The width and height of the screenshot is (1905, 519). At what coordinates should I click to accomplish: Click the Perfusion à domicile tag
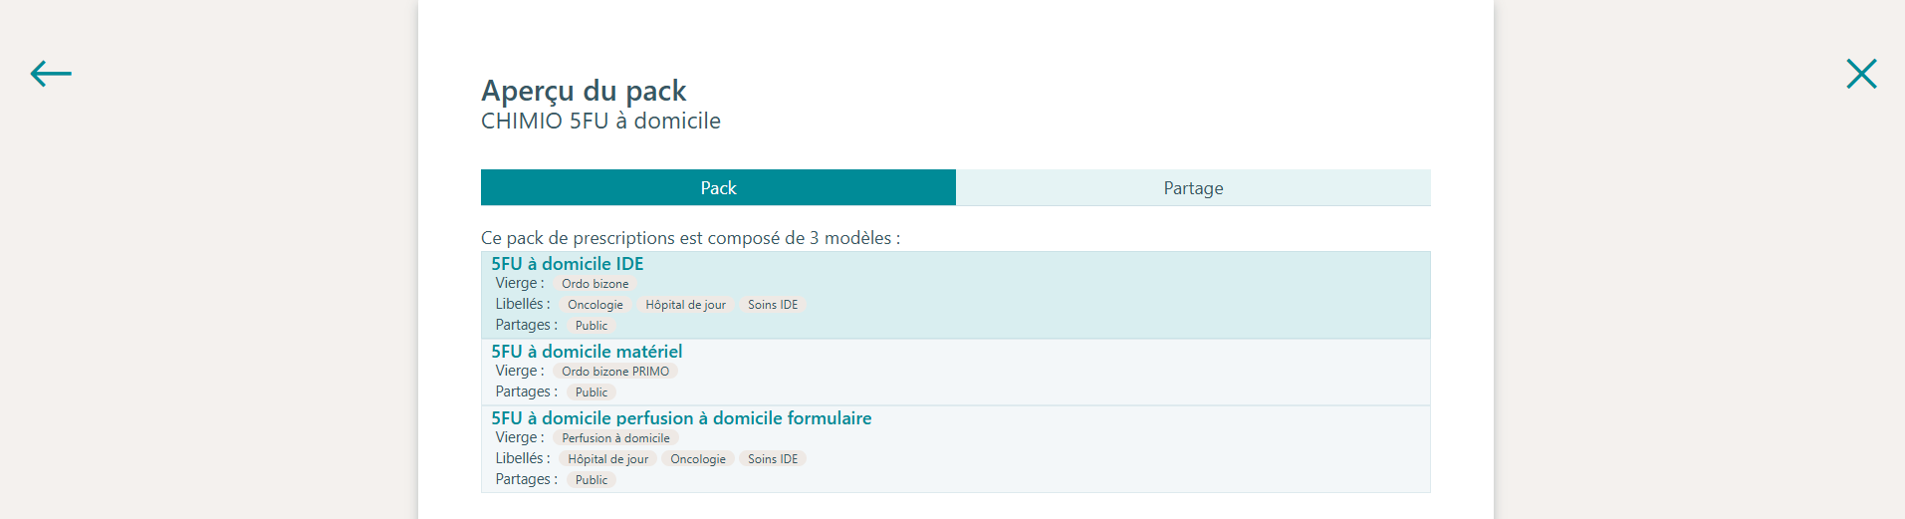(x=615, y=438)
